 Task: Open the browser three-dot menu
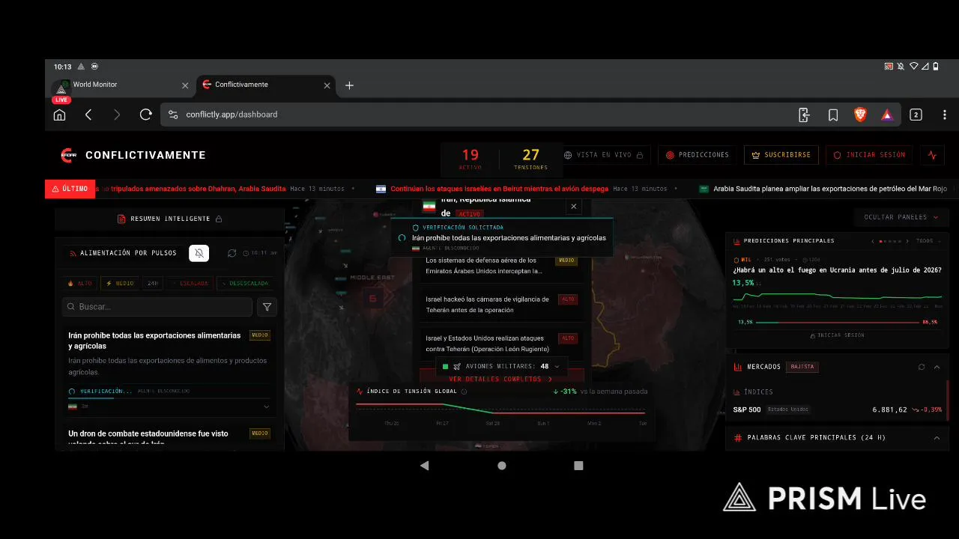(944, 115)
